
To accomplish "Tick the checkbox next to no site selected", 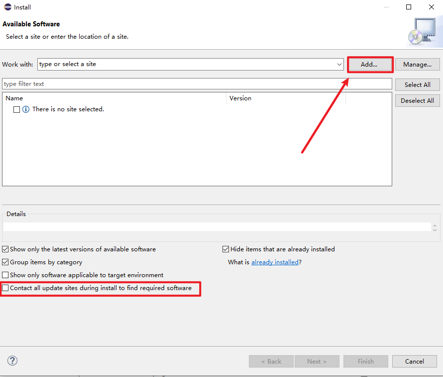I will [x=17, y=109].
